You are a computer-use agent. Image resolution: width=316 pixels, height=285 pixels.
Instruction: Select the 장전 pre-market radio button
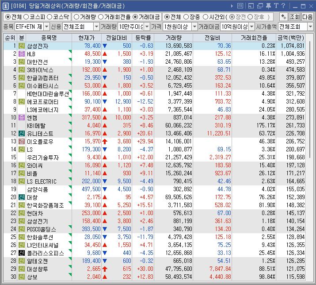232,17
